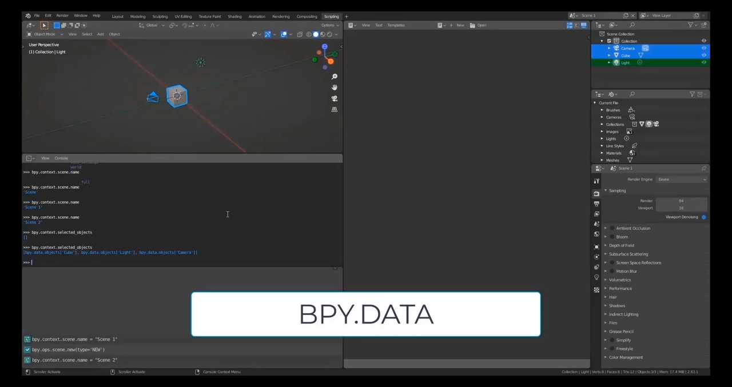
Task: Click the pin icon in Properties header
Action: [703, 169]
